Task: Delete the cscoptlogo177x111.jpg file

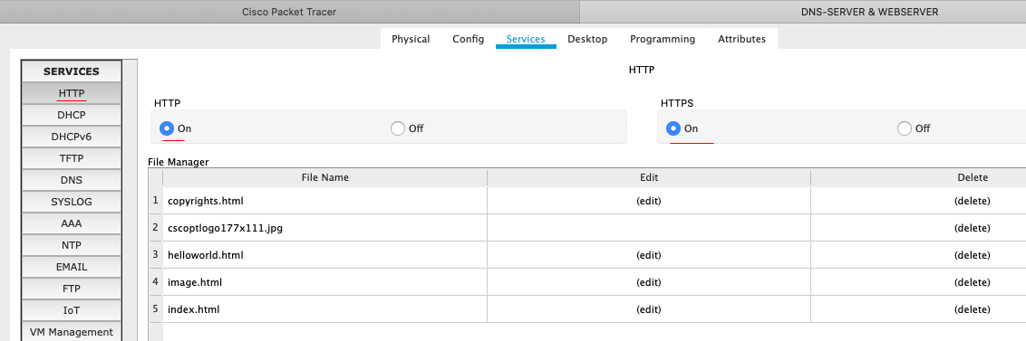Action: pos(972,228)
